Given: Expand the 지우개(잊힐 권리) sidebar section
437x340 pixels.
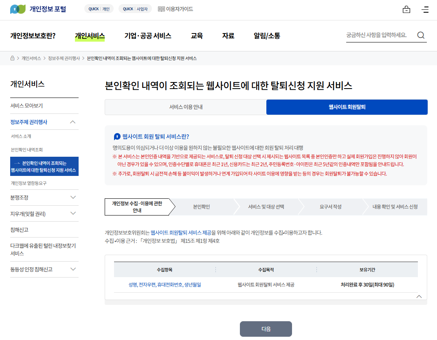Looking at the screenshot, I should (73, 213).
